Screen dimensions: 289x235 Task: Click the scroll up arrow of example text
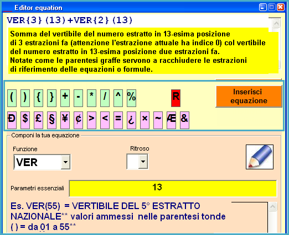click(272, 207)
